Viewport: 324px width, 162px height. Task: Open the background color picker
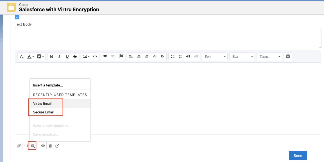click(40, 56)
